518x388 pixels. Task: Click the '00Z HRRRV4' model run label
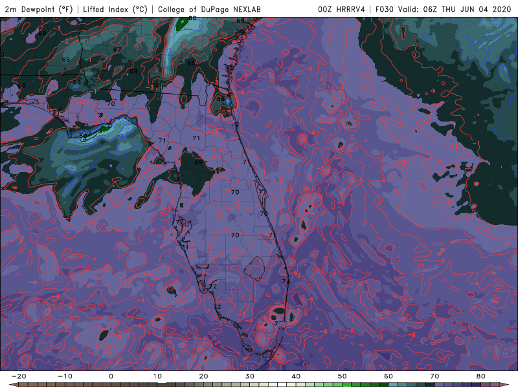pos(341,9)
